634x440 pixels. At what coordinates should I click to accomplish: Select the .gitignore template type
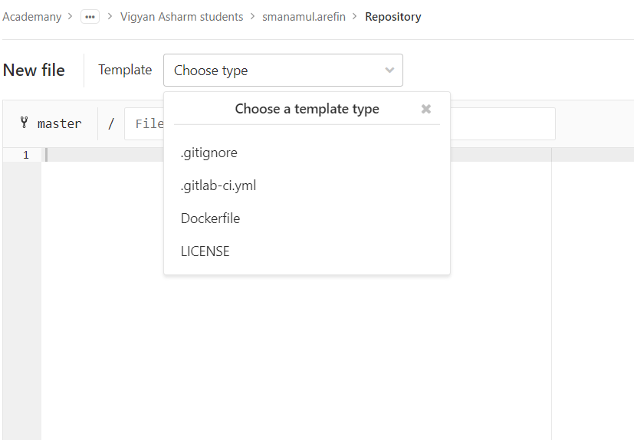(209, 153)
